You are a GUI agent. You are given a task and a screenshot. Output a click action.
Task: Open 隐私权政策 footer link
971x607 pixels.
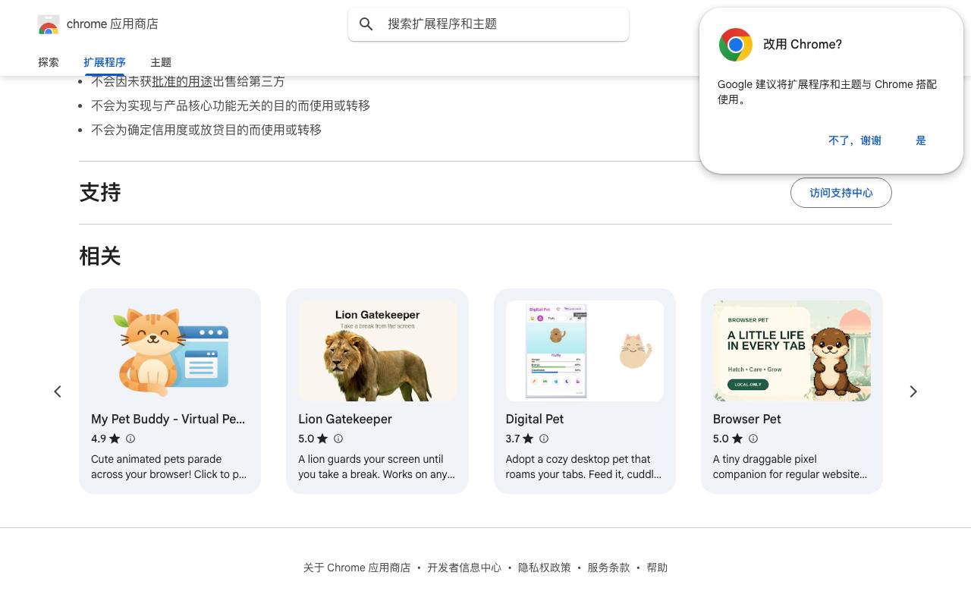point(545,568)
